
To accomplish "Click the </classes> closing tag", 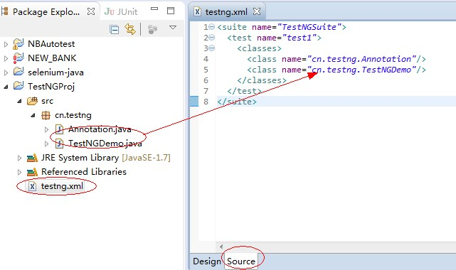I will coord(262,80).
